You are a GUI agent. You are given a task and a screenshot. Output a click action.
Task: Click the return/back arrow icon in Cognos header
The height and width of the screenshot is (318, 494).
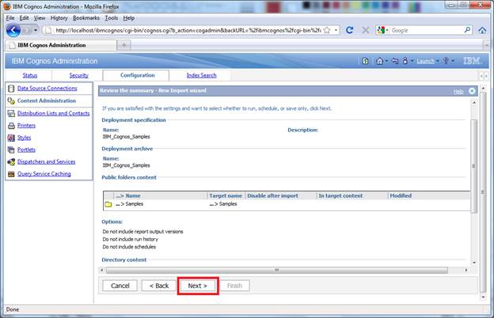[x=395, y=61]
